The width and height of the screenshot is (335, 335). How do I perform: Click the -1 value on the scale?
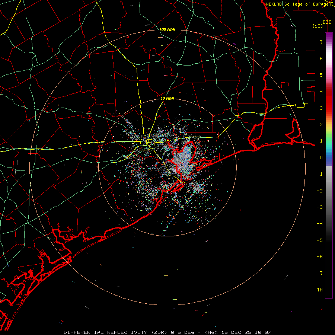click(x=320, y=174)
